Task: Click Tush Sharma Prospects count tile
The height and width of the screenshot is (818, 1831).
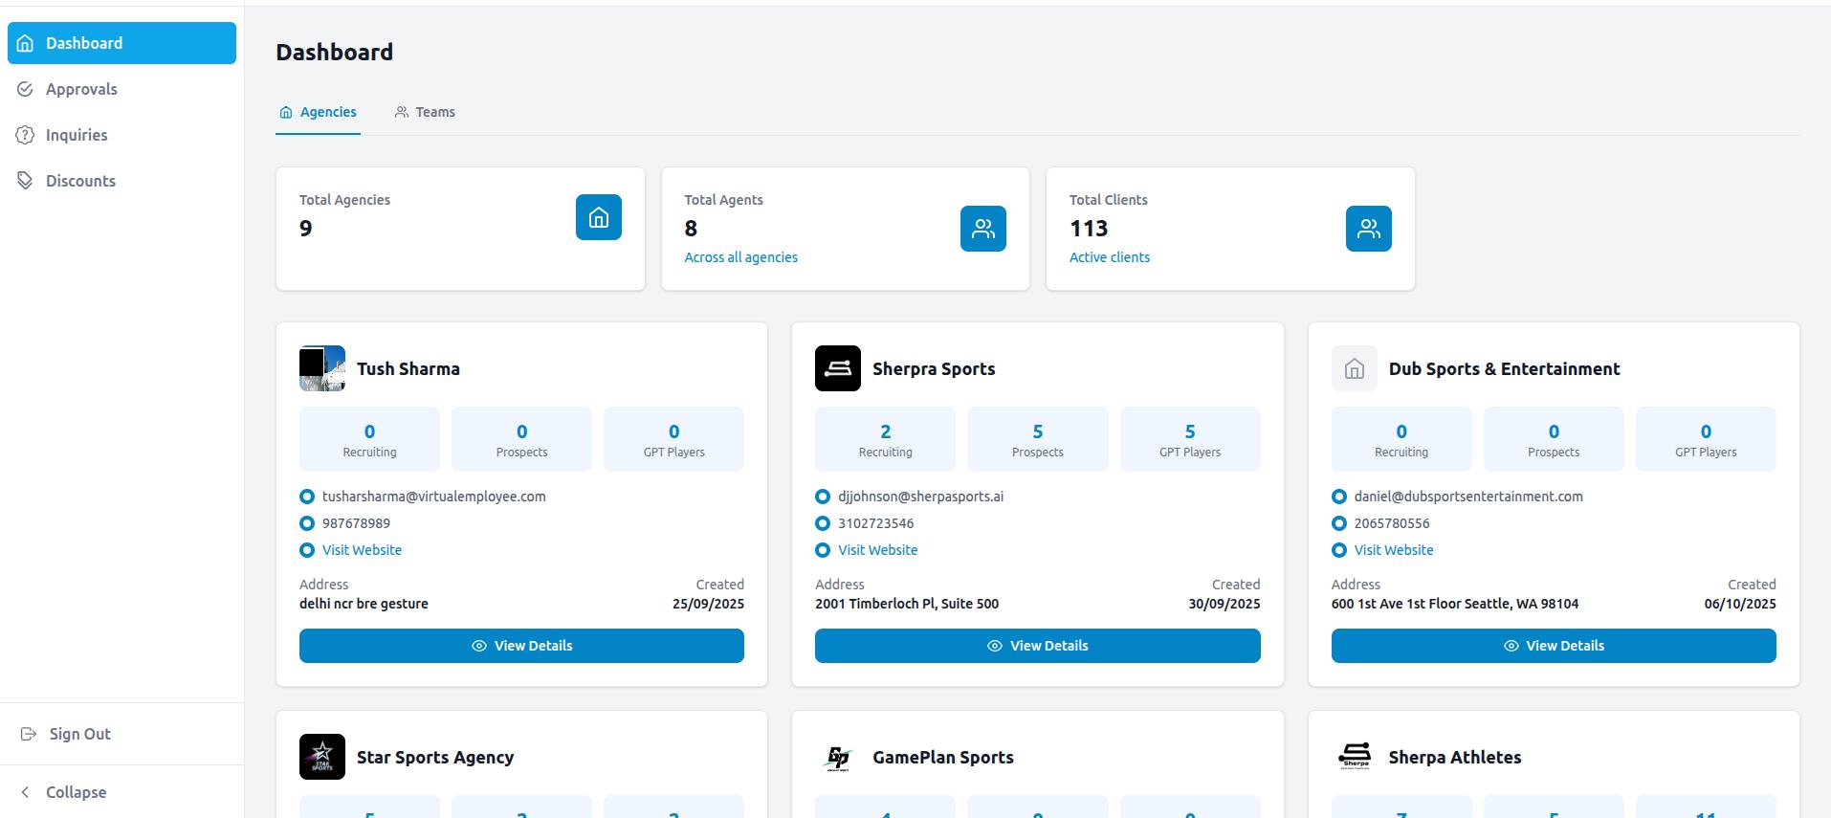Action: (x=521, y=439)
